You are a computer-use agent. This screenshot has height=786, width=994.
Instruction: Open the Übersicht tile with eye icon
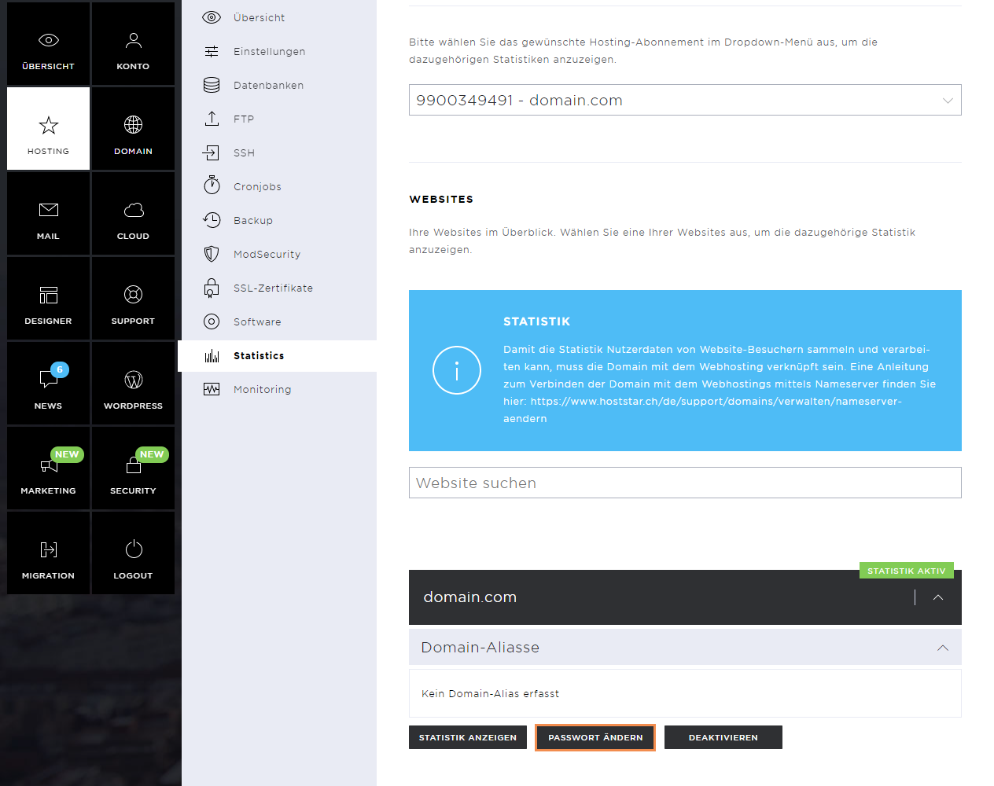[x=49, y=44]
